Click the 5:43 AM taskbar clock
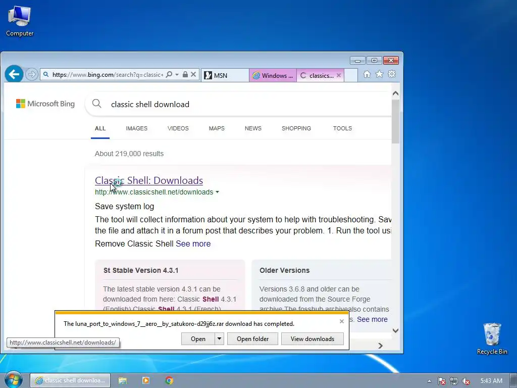Viewport: 517px width, 388px height. point(491,381)
